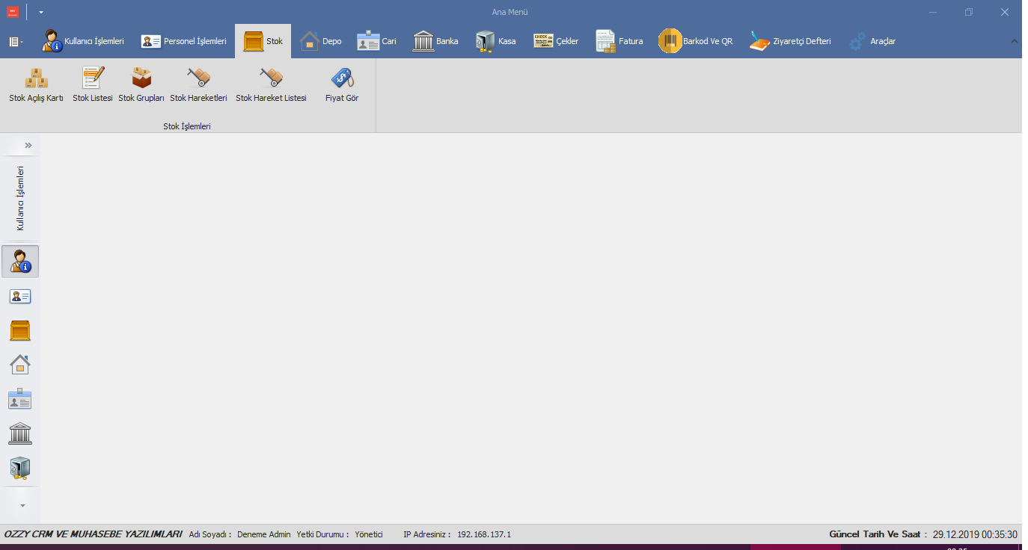Select the stock crate icon in the sidebar
This screenshot has height=550, width=1028.
[20, 330]
